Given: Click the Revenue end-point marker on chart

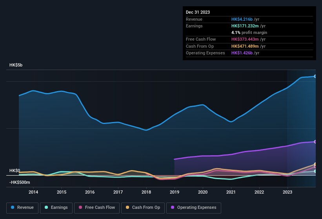Looking at the screenshot, I should [x=315, y=76].
